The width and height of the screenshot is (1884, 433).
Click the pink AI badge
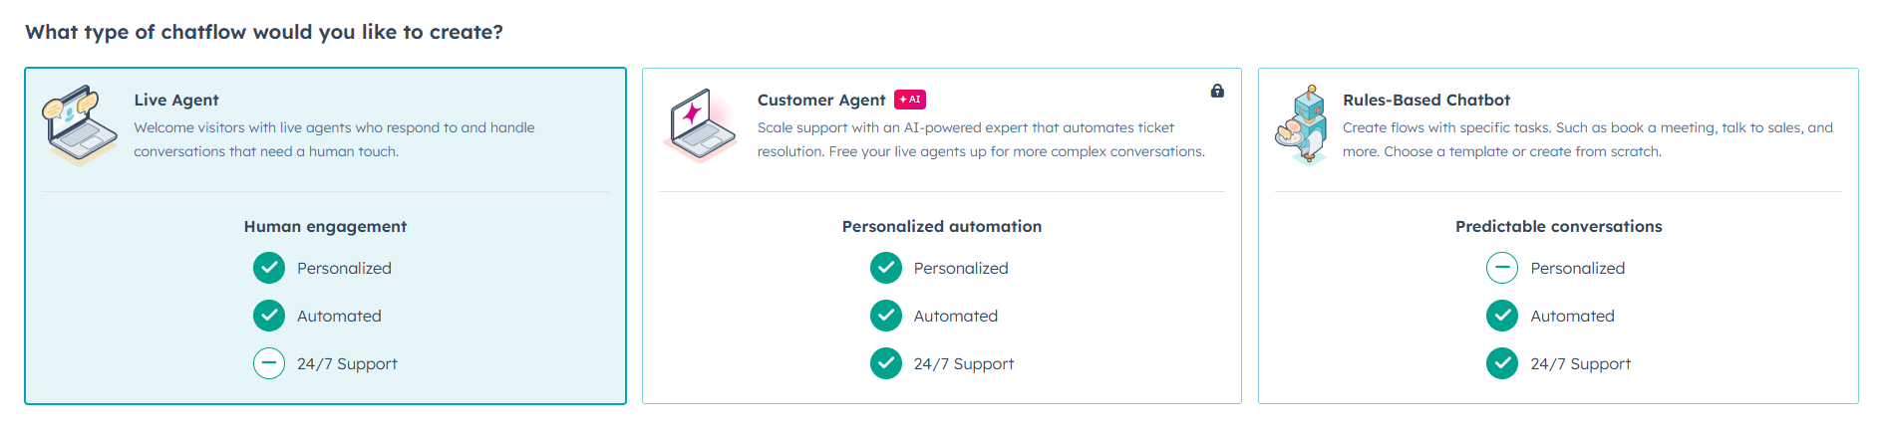click(x=910, y=100)
